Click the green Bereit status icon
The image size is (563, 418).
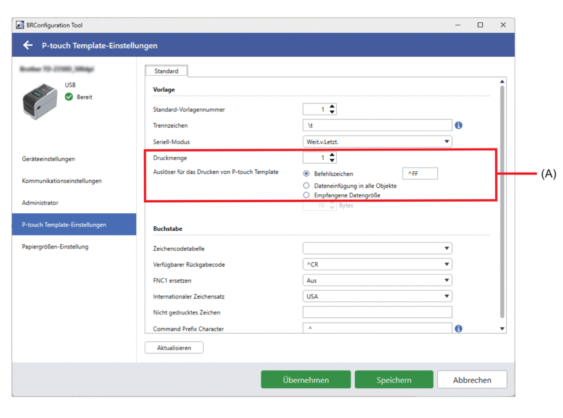[69, 97]
